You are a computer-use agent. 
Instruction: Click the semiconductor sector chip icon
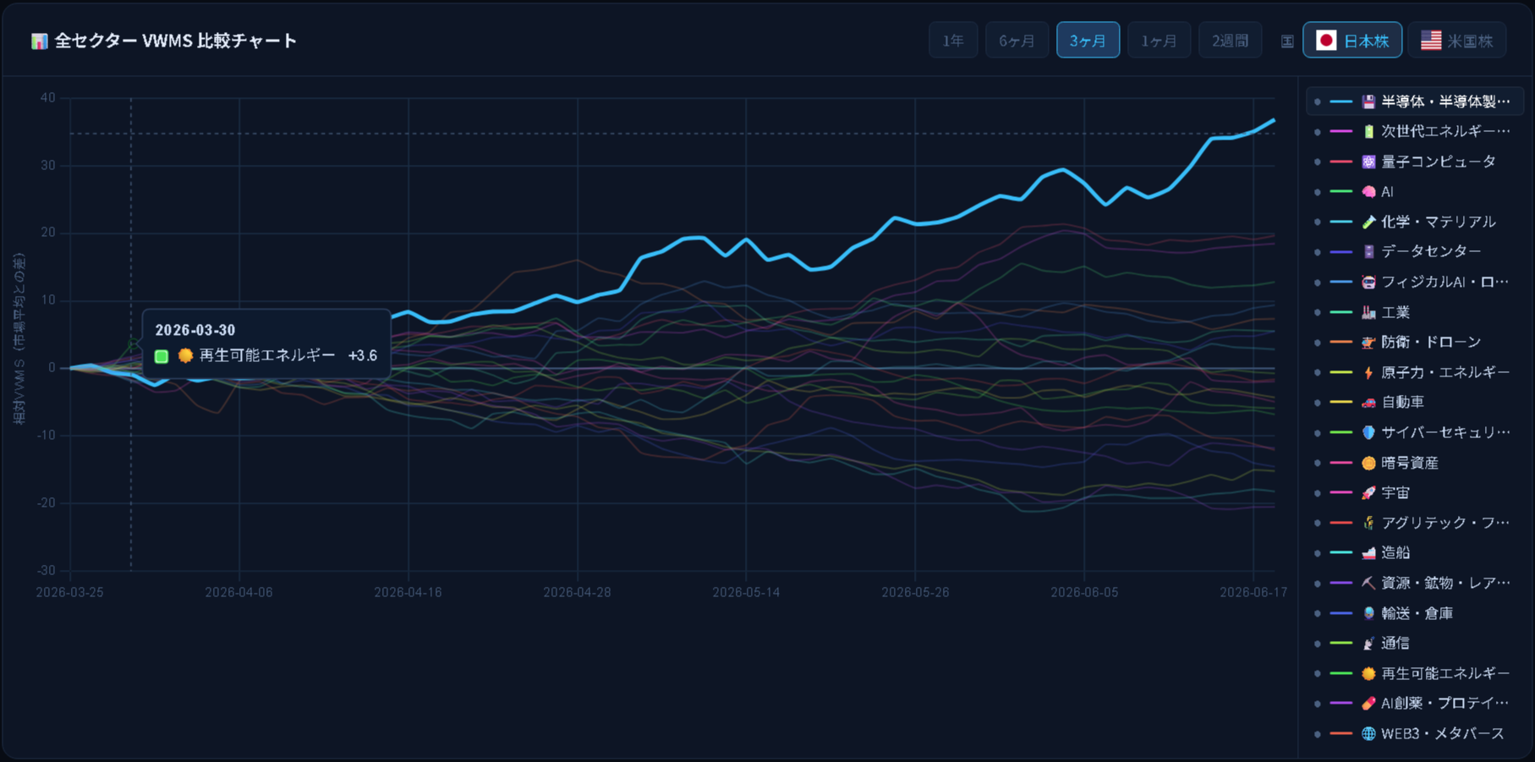coord(1368,101)
